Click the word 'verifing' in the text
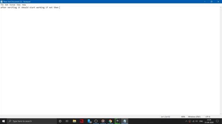Screen dimensions: 222x124 pos(12,8)
